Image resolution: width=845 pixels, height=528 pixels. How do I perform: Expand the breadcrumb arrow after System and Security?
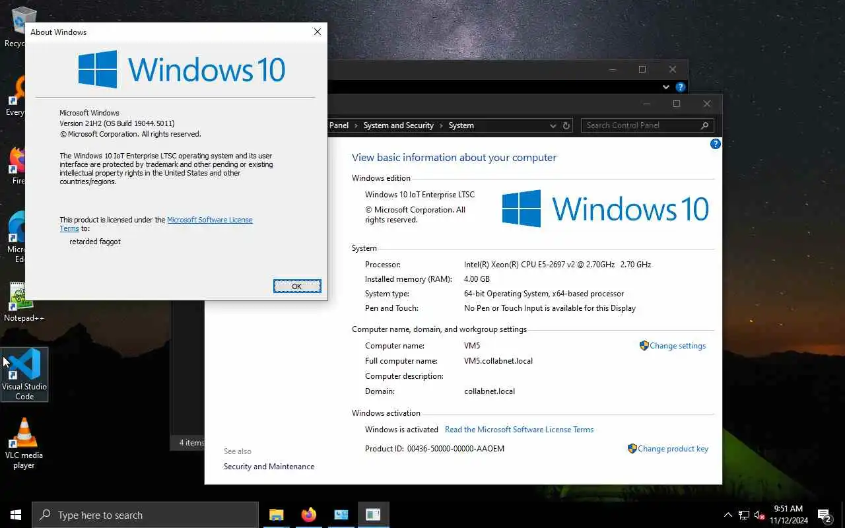click(441, 125)
